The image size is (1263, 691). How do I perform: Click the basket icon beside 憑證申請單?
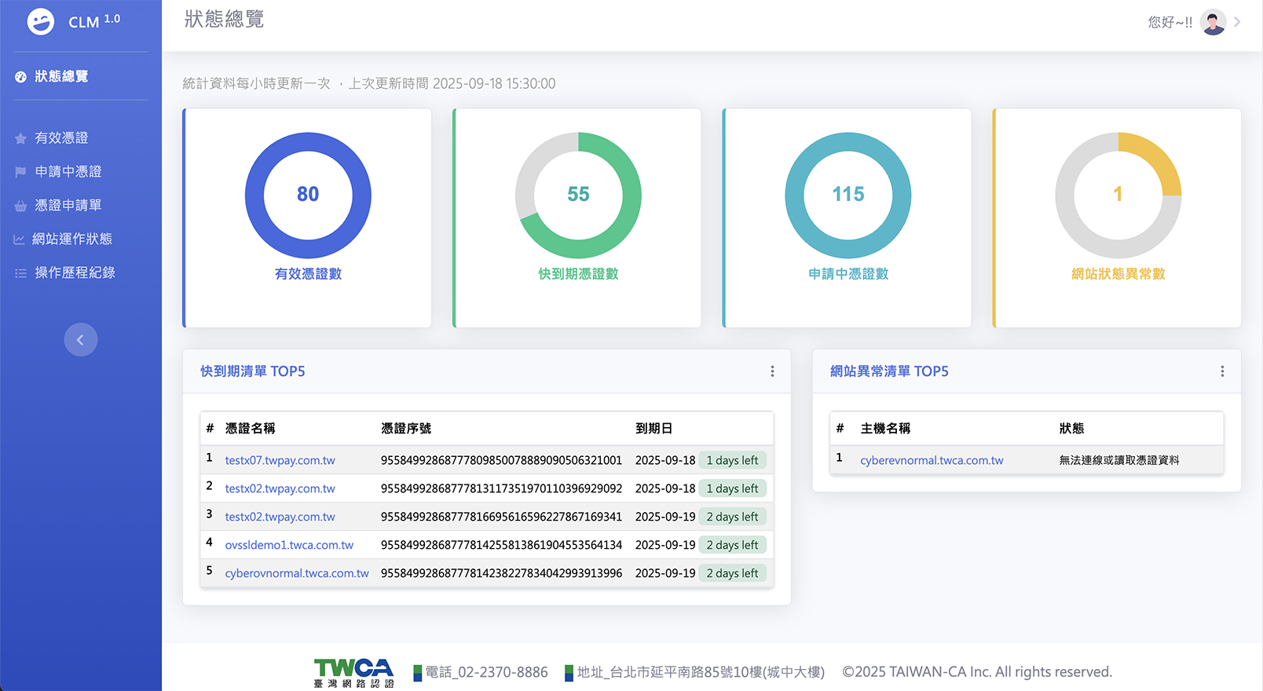tap(20, 206)
